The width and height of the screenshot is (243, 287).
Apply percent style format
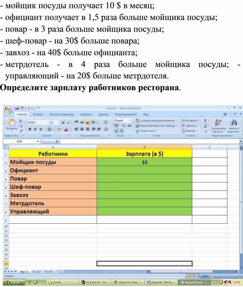tap(124, 126)
